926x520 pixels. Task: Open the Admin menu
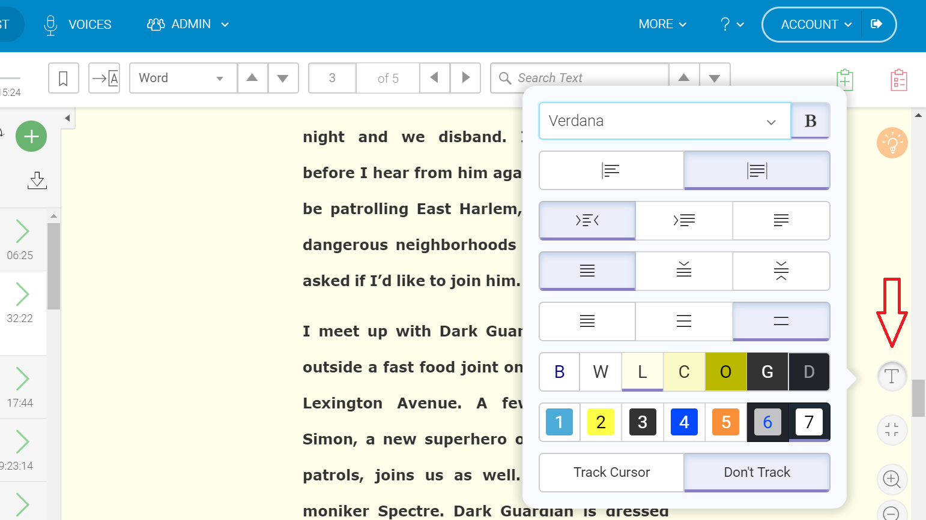(188, 25)
